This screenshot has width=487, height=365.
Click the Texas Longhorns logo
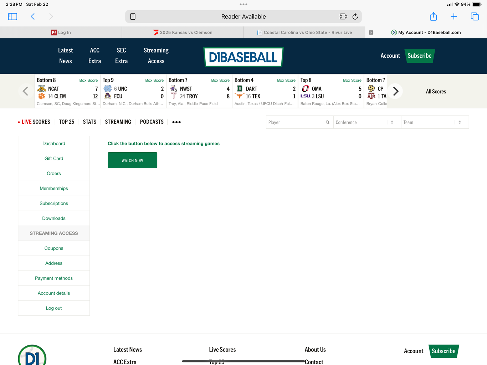point(239,96)
